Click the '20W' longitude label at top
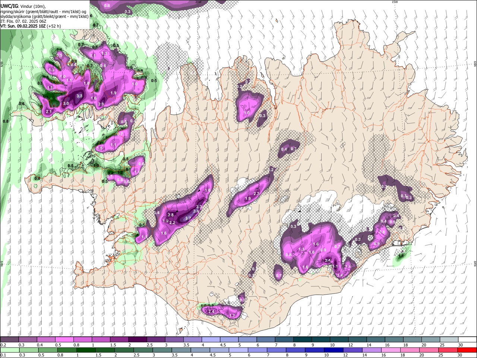Image resolution: width=477 pixels, height=358 pixels. (198, 2)
